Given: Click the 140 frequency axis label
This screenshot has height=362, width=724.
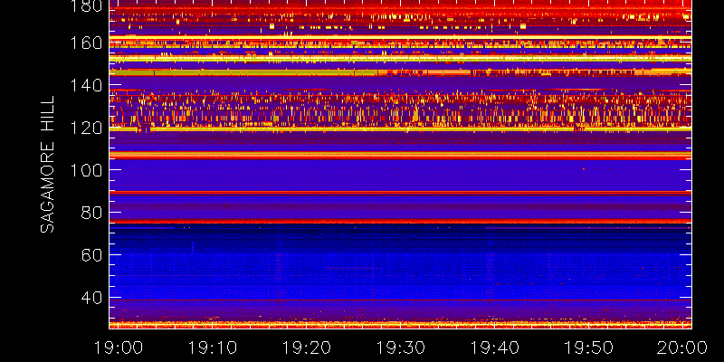Looking at the screenshot, I should (x=86, y=85).
